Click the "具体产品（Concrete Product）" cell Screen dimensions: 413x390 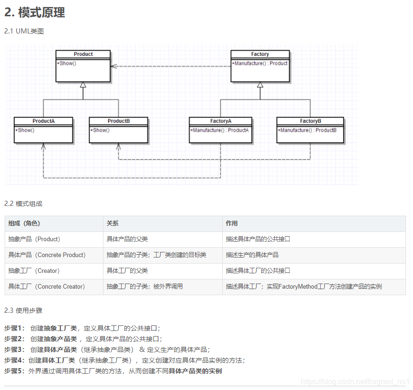pos(54,255)
